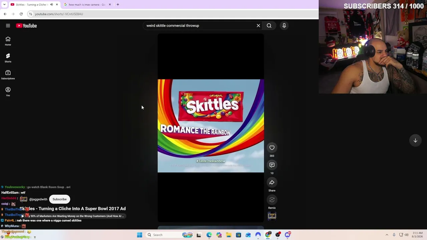Switch to Chrome on the taskbar
Image resolution: width=427 pixels, height=240 pixels.
tap(268, 235)
